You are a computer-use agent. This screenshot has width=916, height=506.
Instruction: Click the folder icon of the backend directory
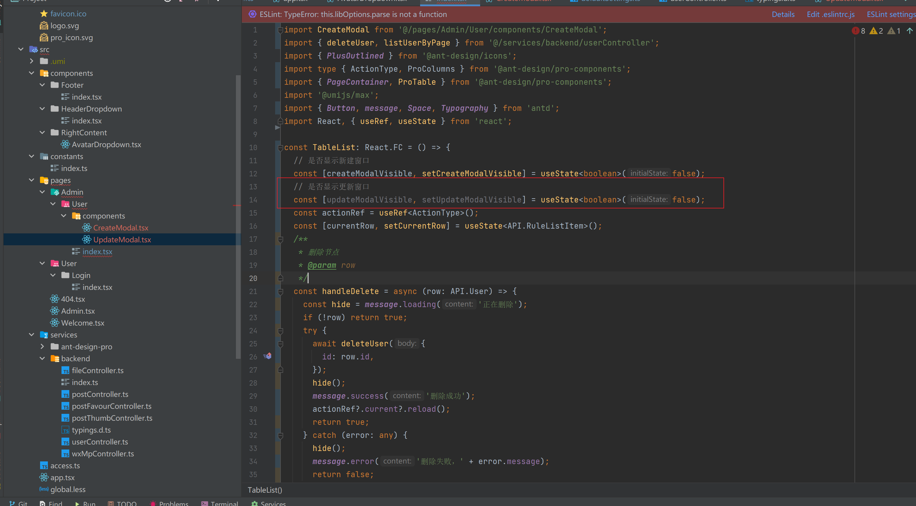pyautogui.click(x=55, y=359)
